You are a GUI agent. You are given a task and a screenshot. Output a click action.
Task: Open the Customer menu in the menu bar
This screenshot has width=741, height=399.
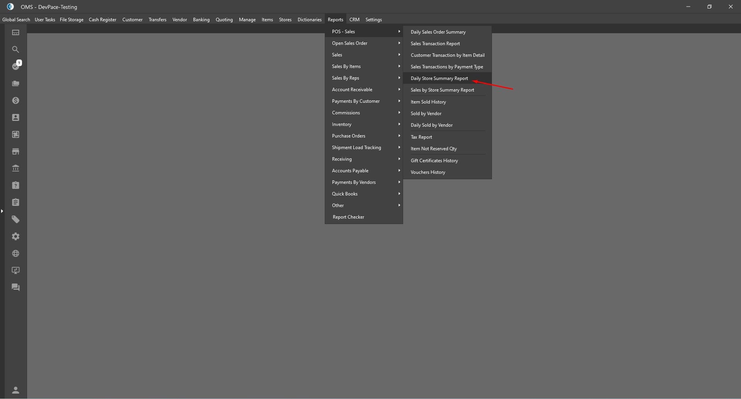coord(132,20)
